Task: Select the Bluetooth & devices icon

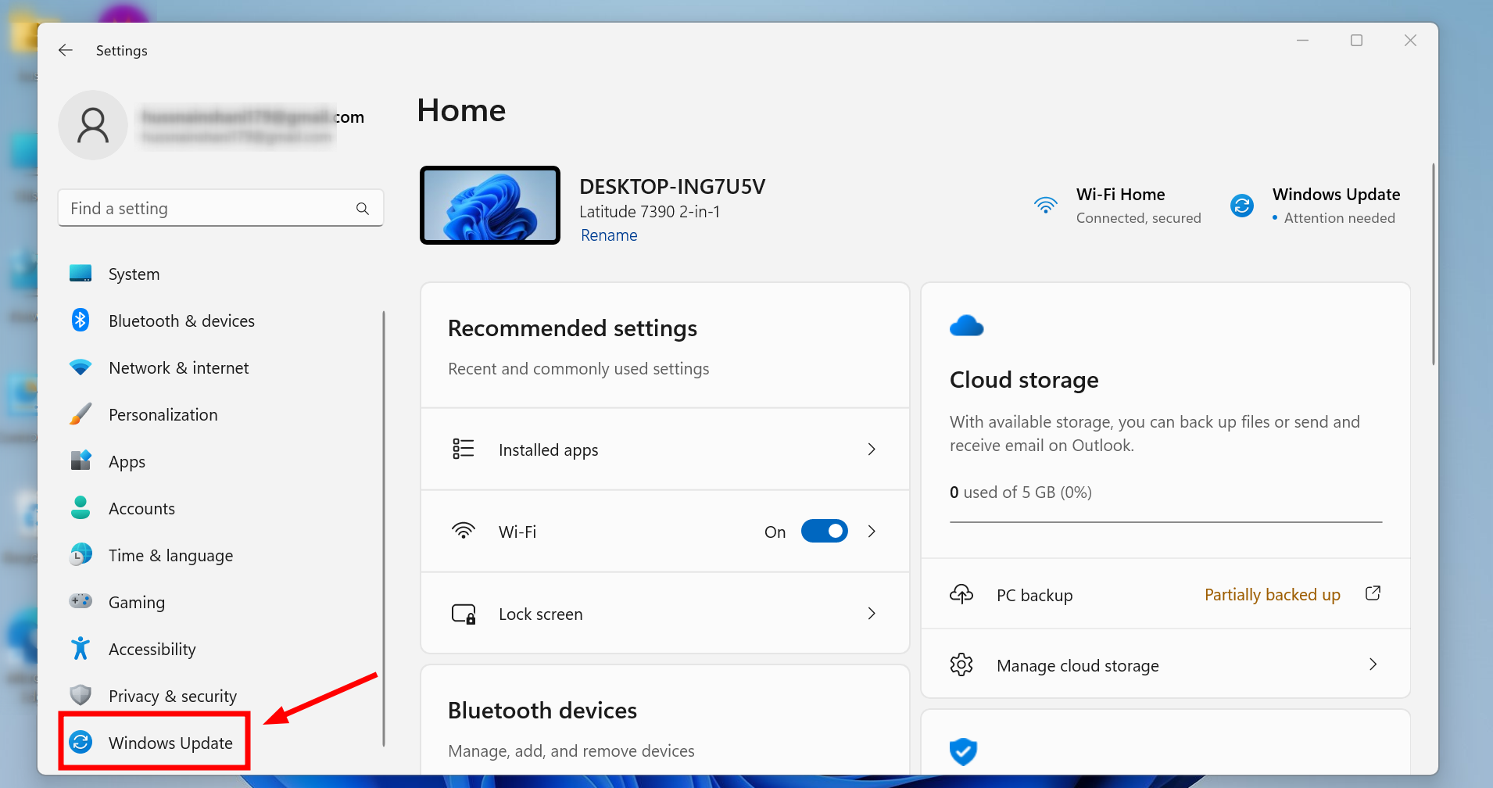Action: pyautogui.click(x=81, y=321)
